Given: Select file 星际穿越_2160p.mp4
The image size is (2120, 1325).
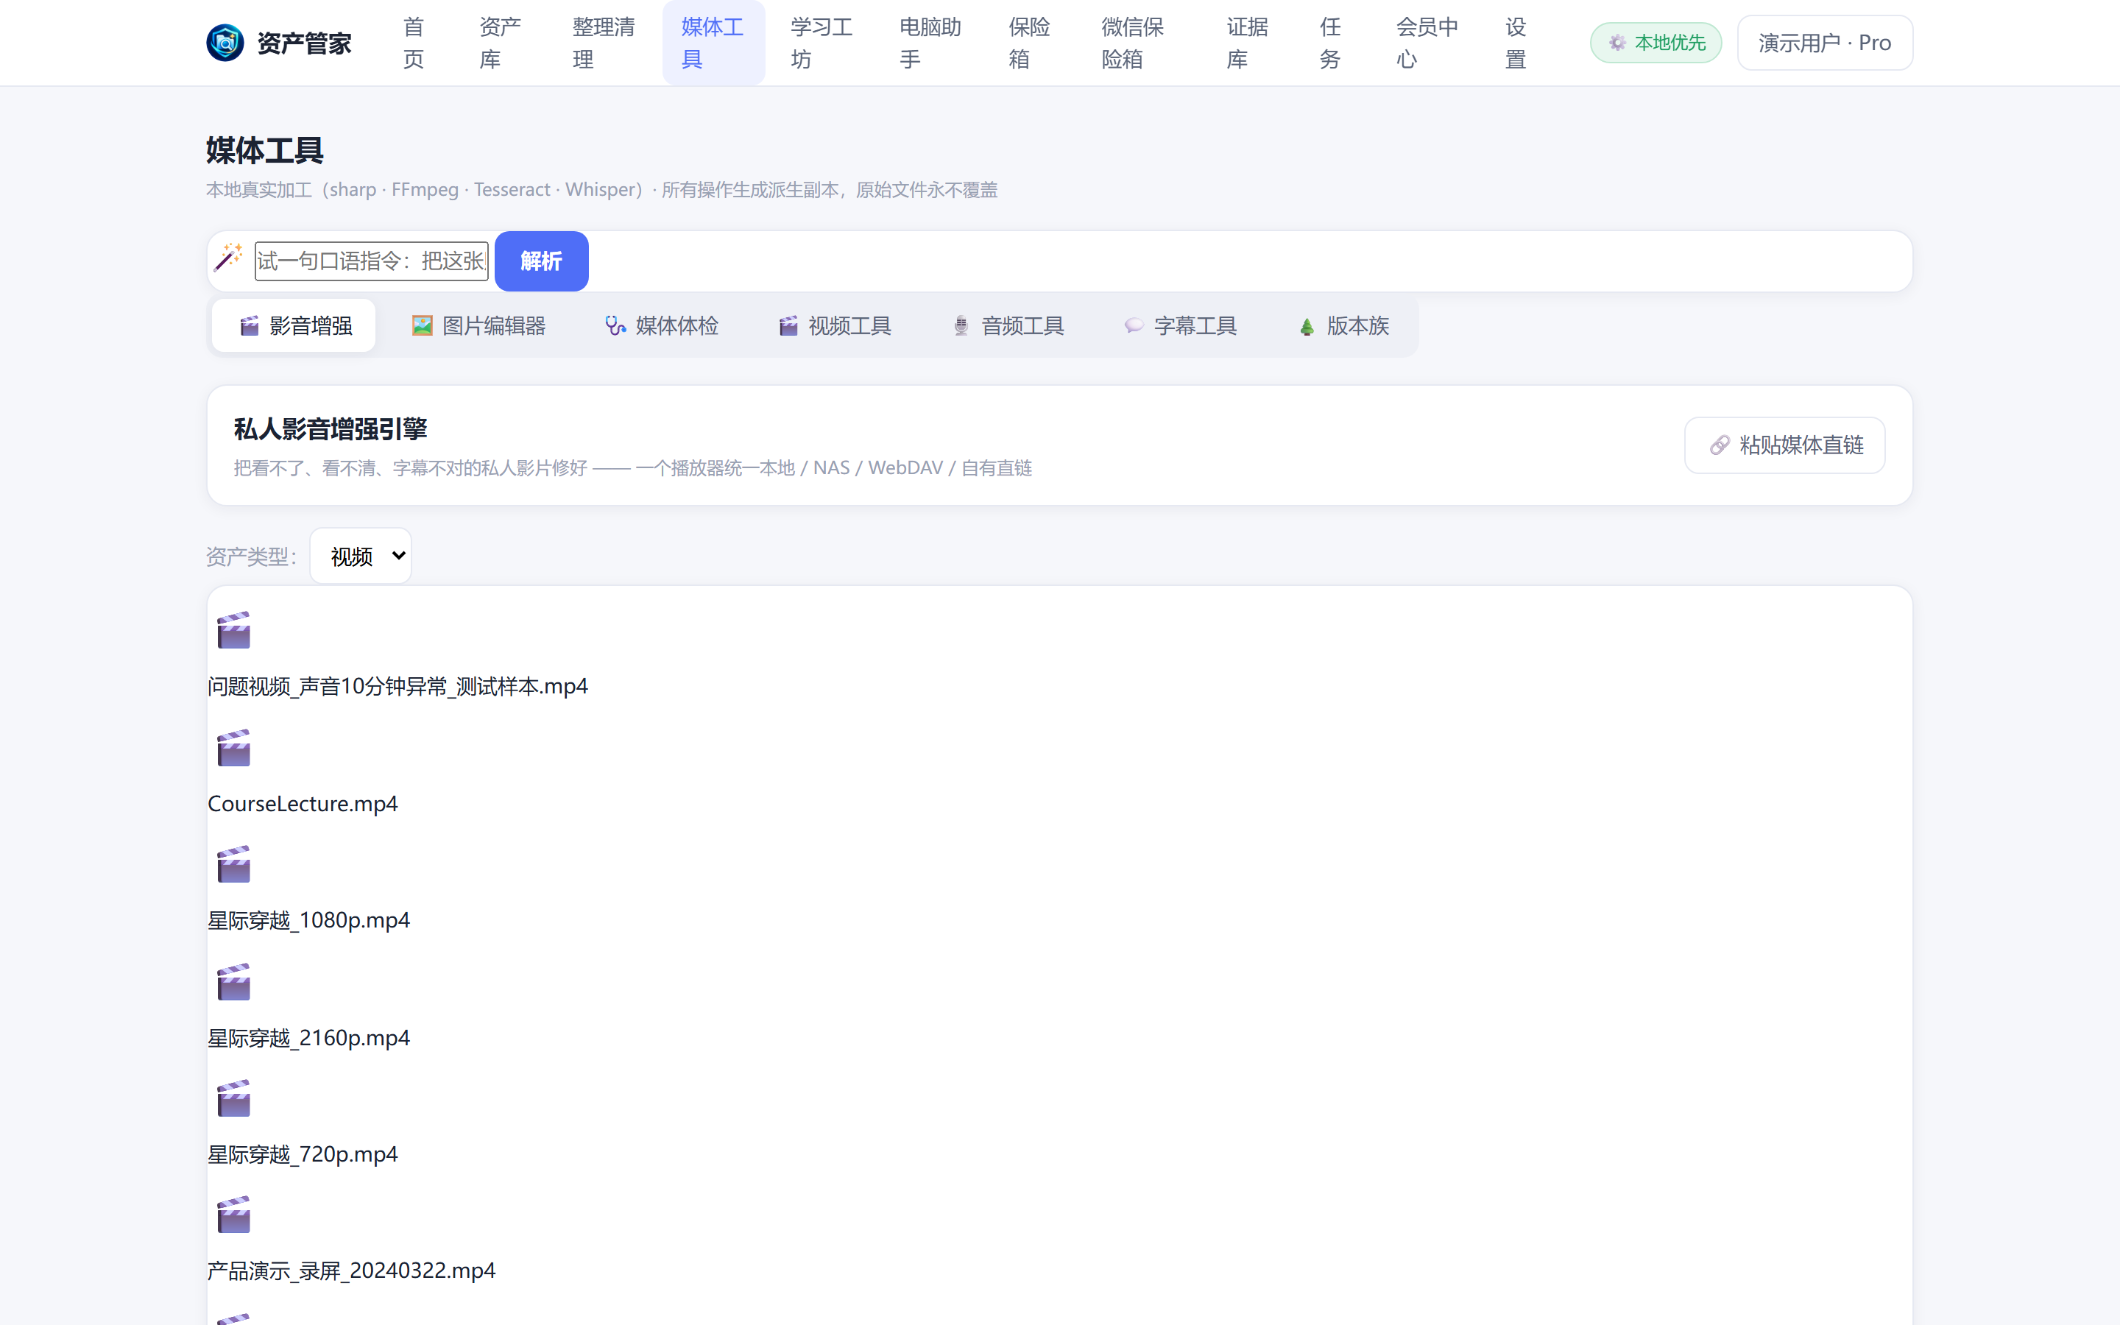Looking at the screenshot, I should tap(308, 1038).
